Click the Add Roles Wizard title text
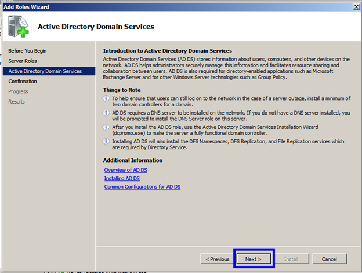This screenshot has width=362, height=273. tap(26, 7)
